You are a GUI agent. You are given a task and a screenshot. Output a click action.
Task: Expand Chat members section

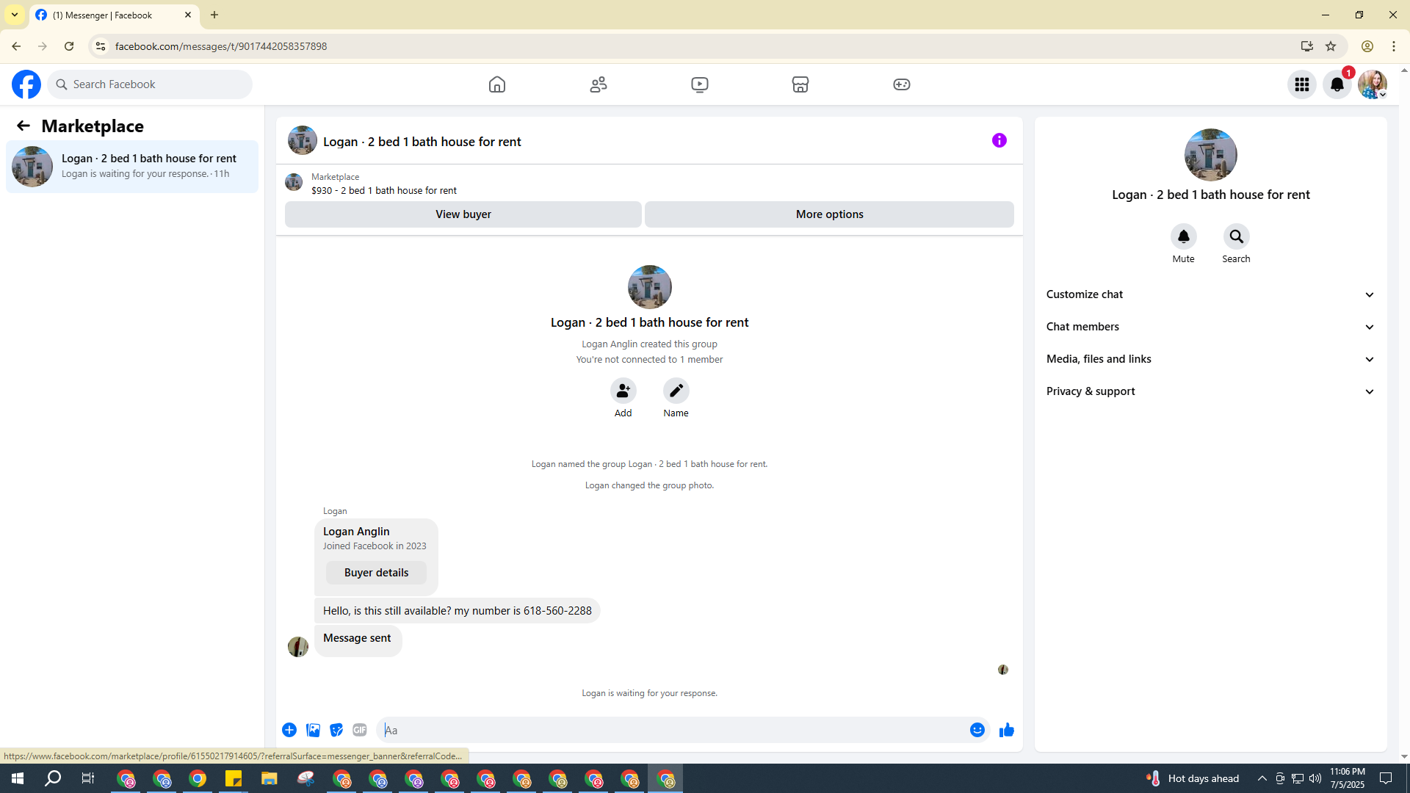(x=1210, y=327)
